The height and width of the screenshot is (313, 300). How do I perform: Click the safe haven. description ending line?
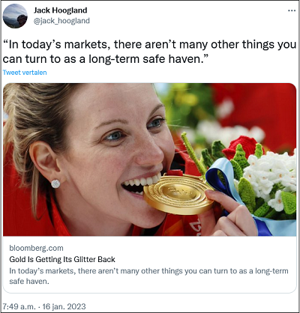click(29, 282)
